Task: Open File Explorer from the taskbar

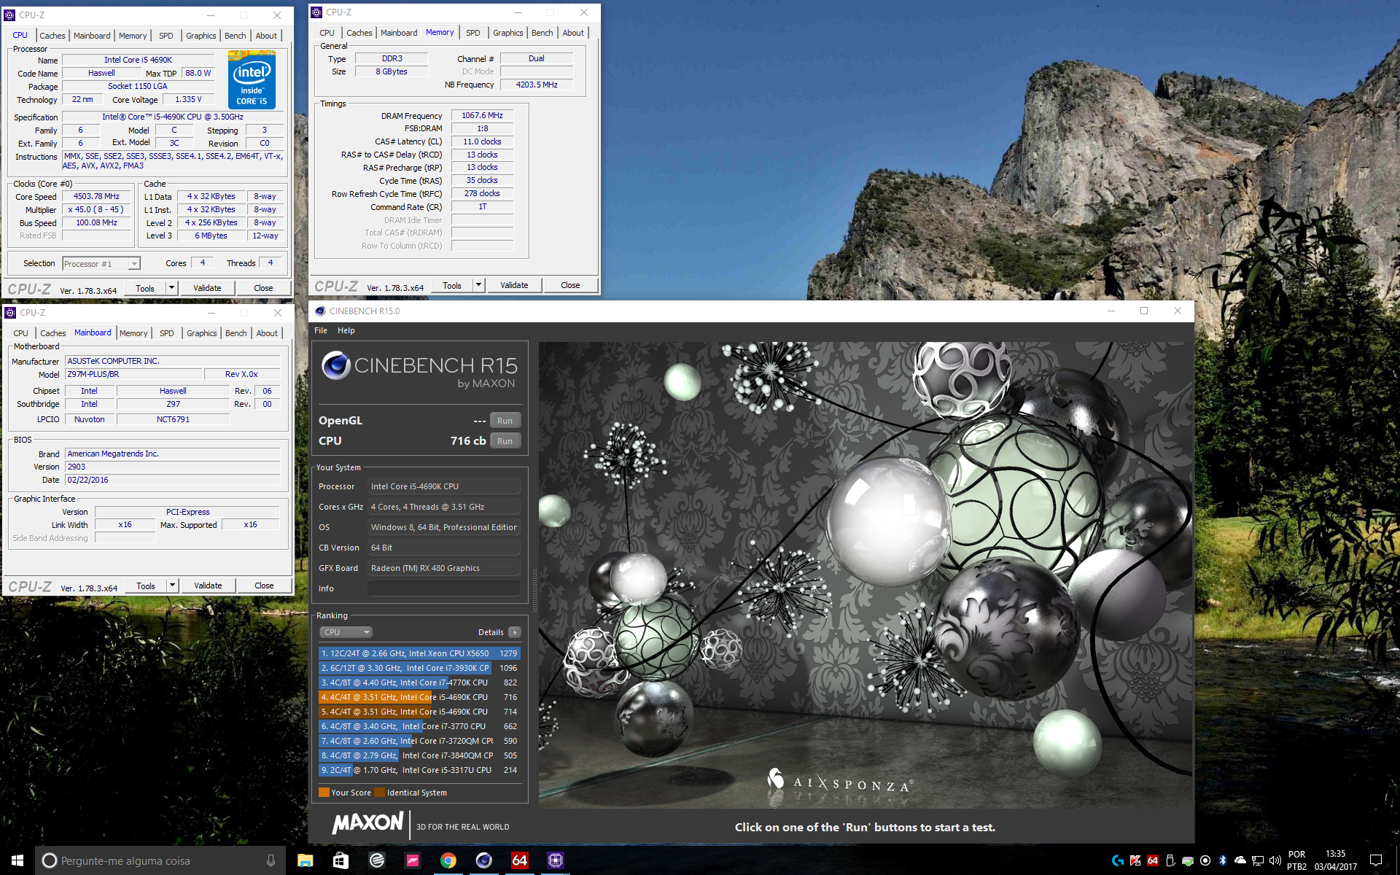Action: [305, 860]
